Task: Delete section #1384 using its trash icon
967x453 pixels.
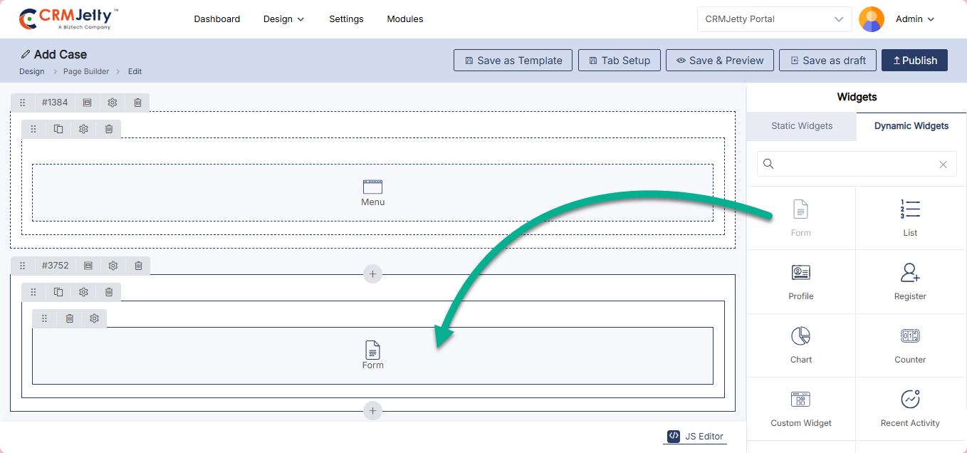Action: 138,103
